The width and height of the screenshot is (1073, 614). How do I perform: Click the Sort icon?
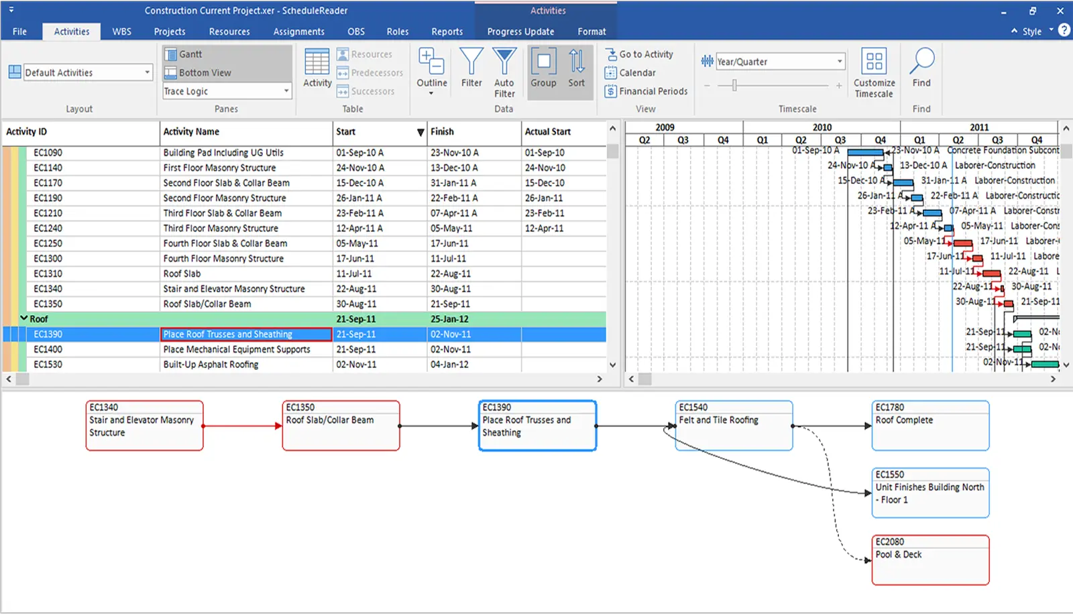[x=576, y=67]
